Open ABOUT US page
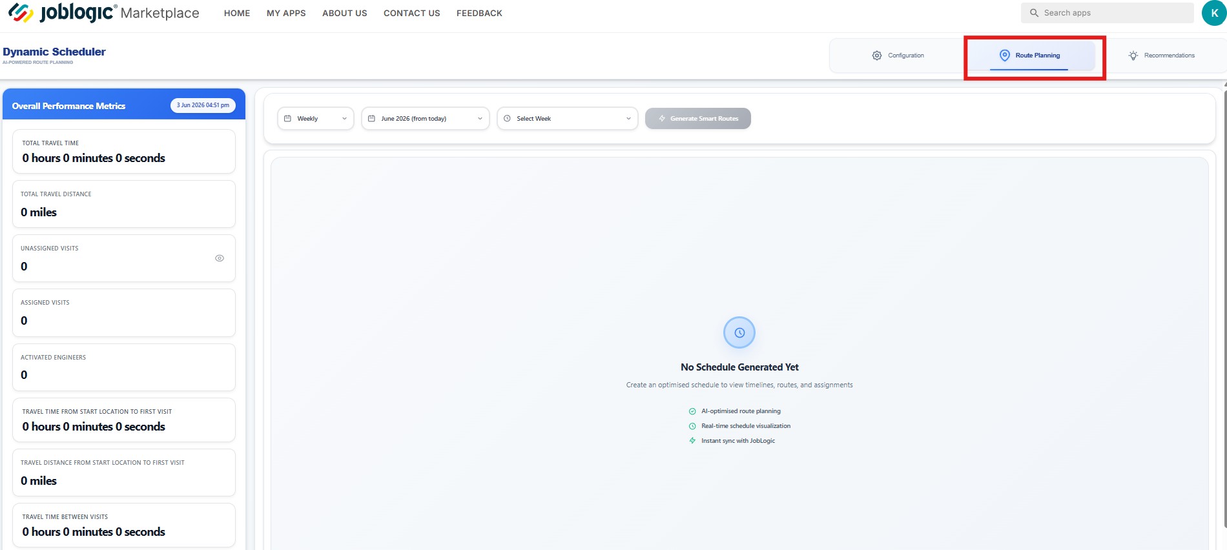The height and width of the screenshot is (550, 1227). pyautogui.click(x=345, y=13)
